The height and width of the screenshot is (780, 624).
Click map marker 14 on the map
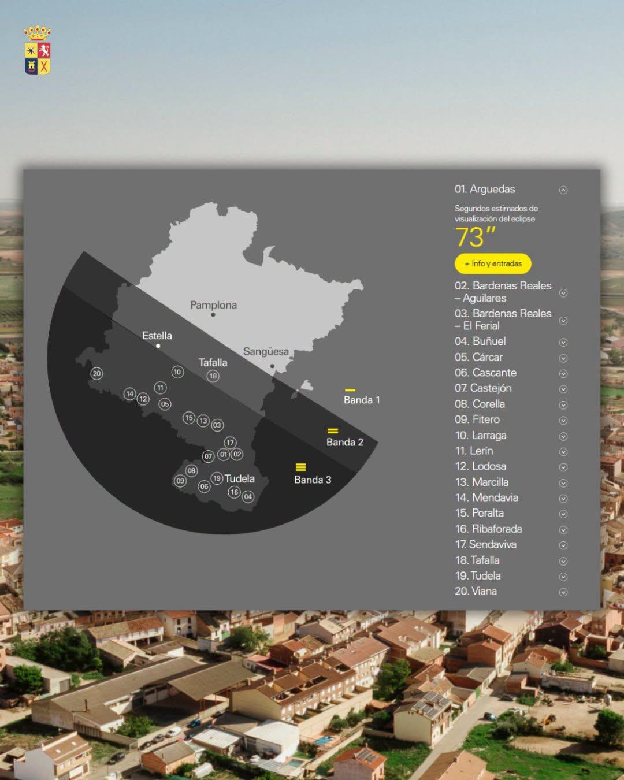pos(130,394)
